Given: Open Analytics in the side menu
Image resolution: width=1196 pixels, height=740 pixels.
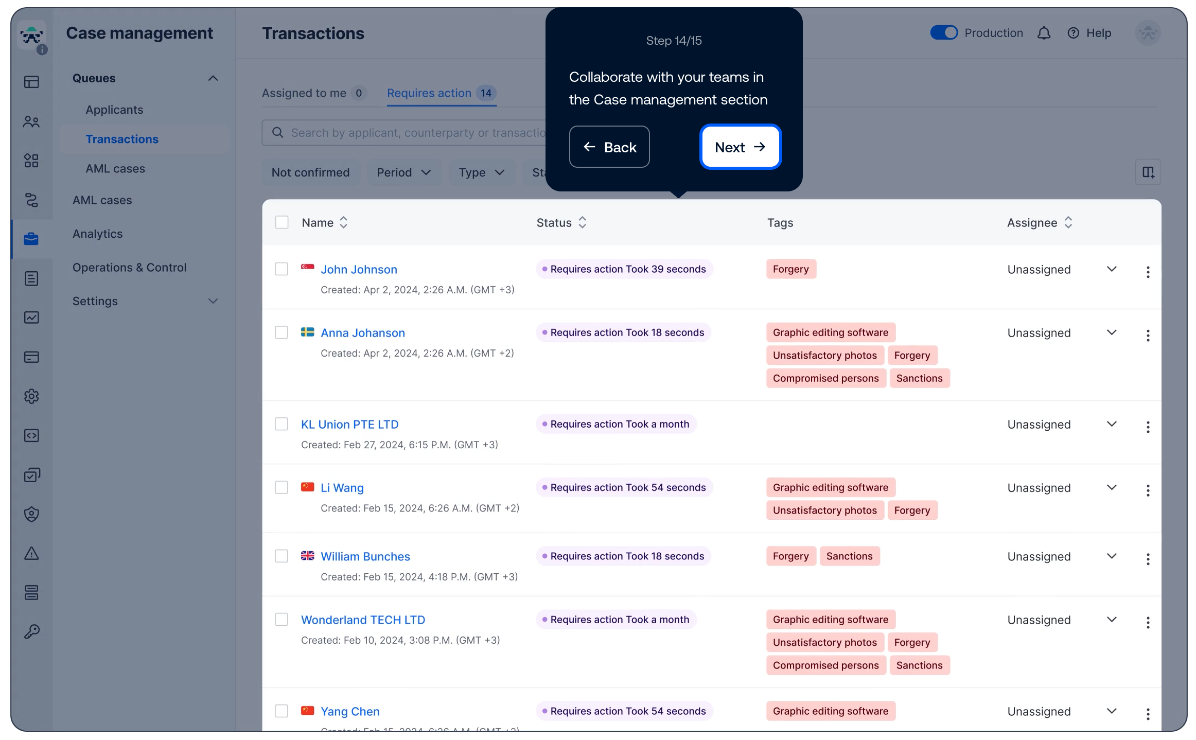Looking at the screenshot, I should [98, 234].
